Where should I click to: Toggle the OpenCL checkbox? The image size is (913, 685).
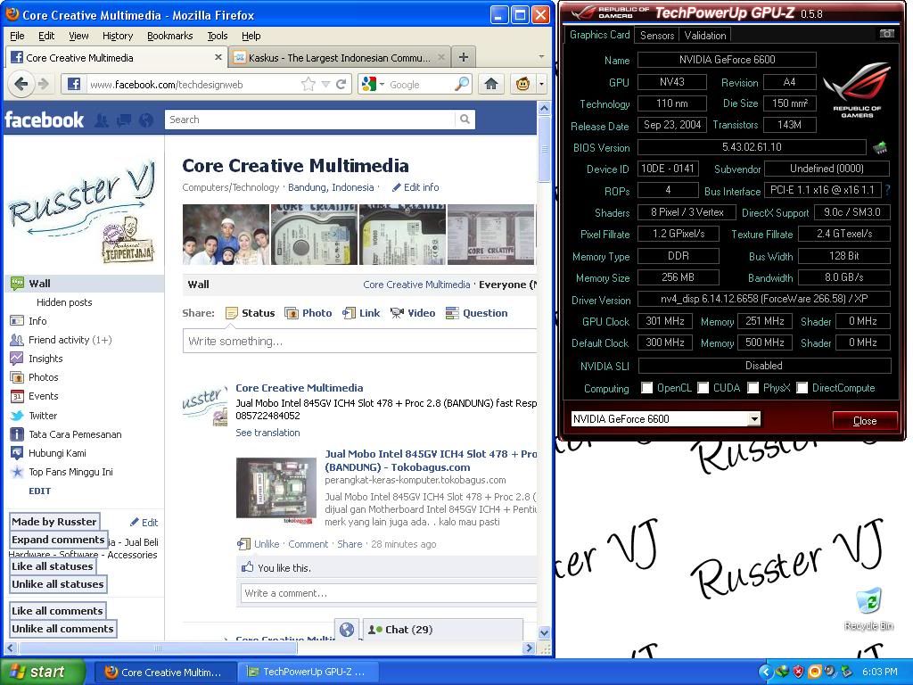pyautogui.click(x=647, y=388)
